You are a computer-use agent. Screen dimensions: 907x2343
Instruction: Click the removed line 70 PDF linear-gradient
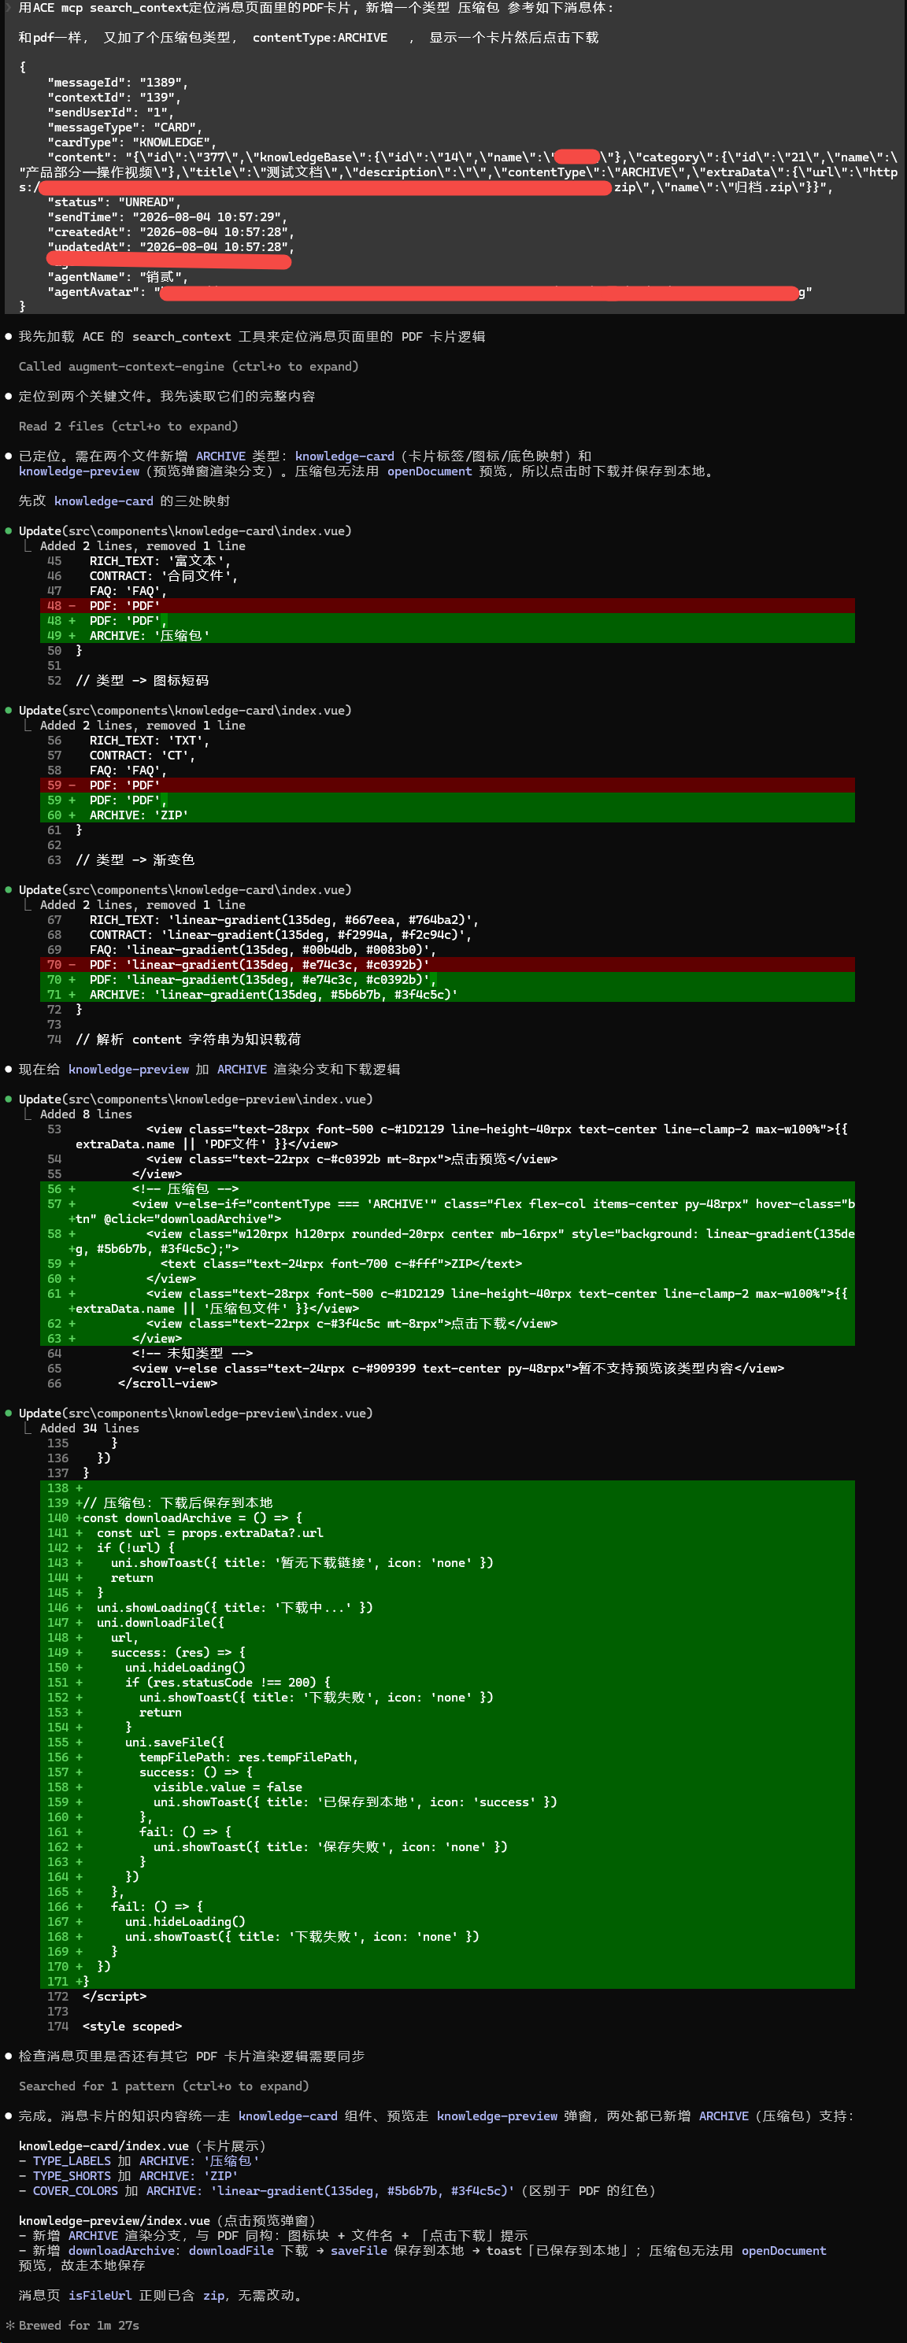coord(446,965)
